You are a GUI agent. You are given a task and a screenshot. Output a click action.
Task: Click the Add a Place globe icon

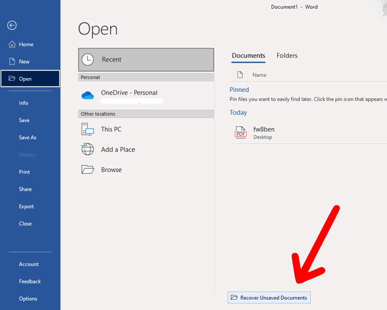coord(87,150)
